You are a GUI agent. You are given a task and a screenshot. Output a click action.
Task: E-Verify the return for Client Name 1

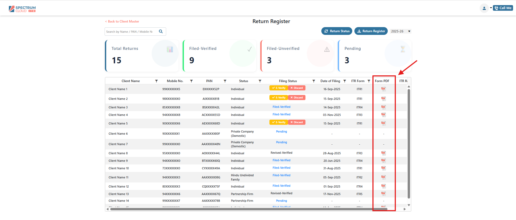(x=279, y=88)
